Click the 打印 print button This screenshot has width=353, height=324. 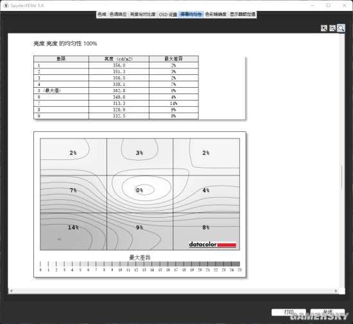coord(289,312)
